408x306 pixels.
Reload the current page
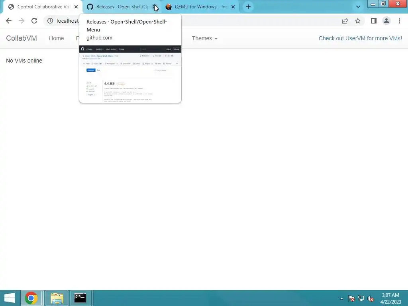[x=34, y=21]
